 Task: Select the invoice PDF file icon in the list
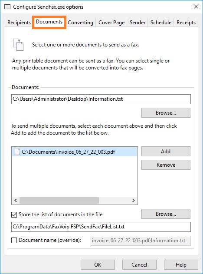tap(17, 152)
